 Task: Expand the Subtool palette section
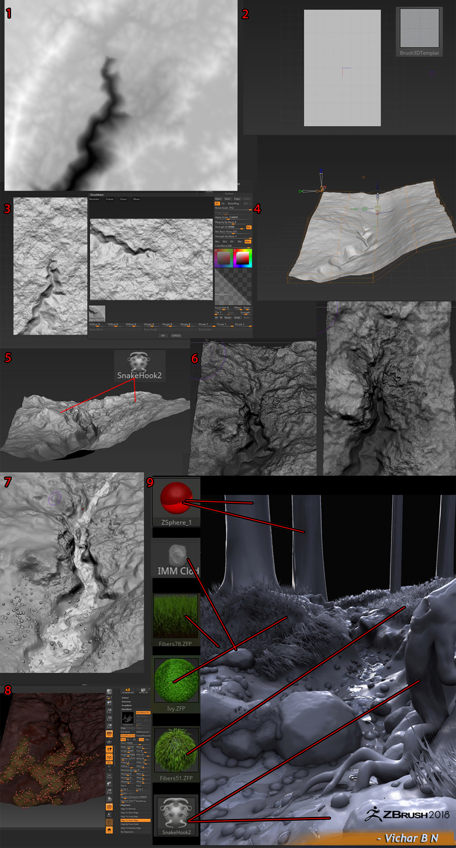coord(125,697)
